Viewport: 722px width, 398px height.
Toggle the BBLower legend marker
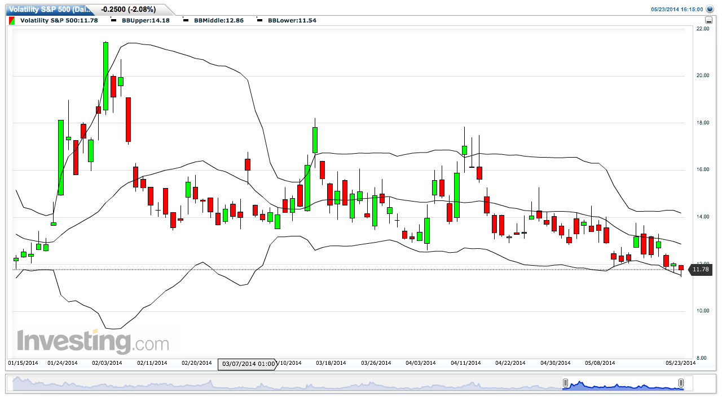(x=259, y=20)
